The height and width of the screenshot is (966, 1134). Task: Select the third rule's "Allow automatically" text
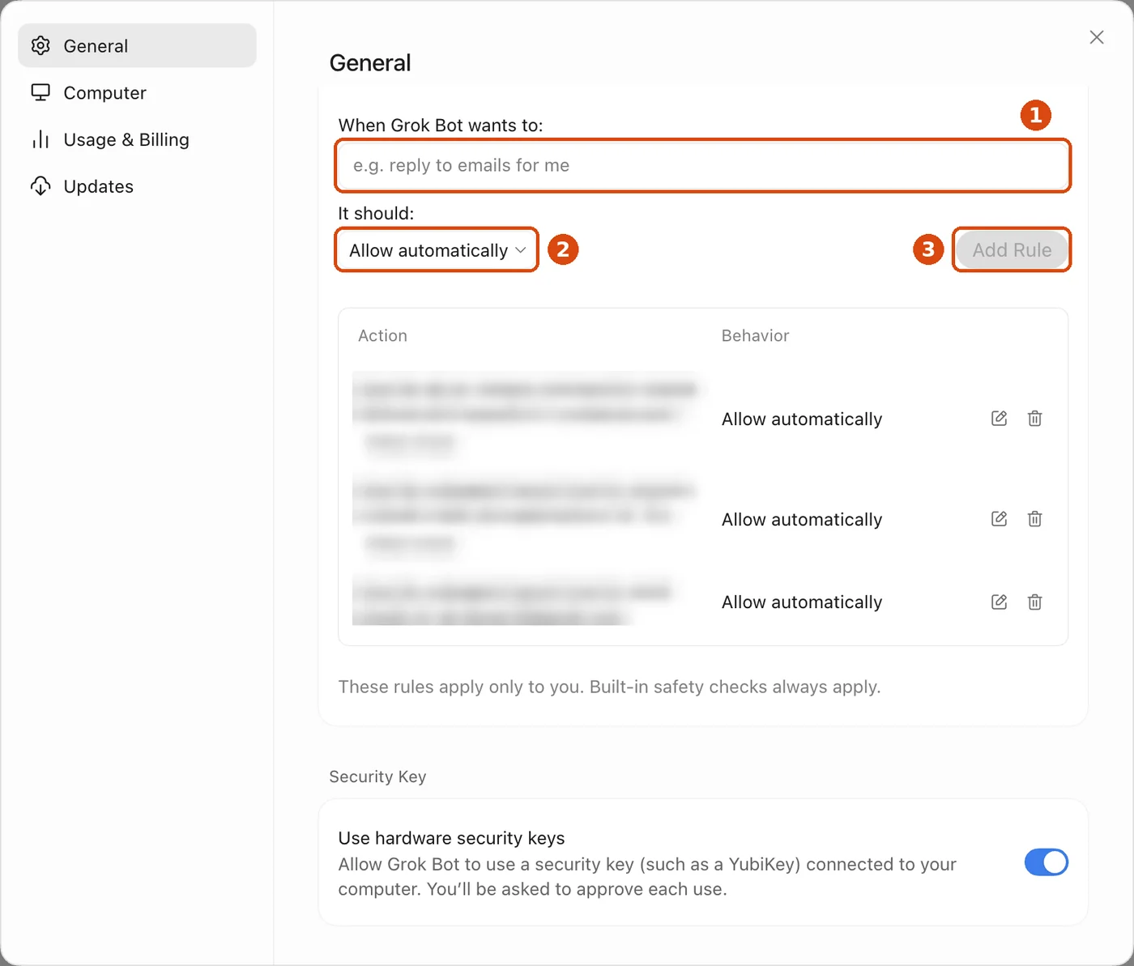pos(802,602)
